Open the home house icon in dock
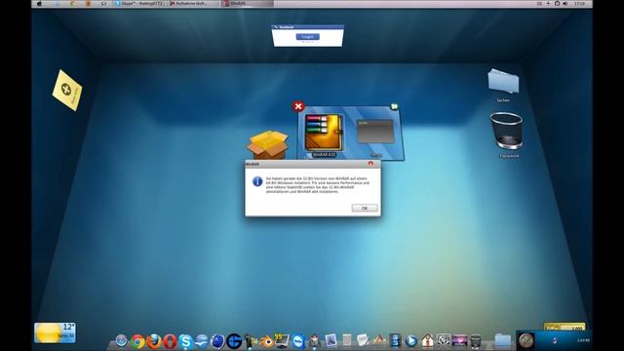The image size is (624, 351). (x=427, y=340)
